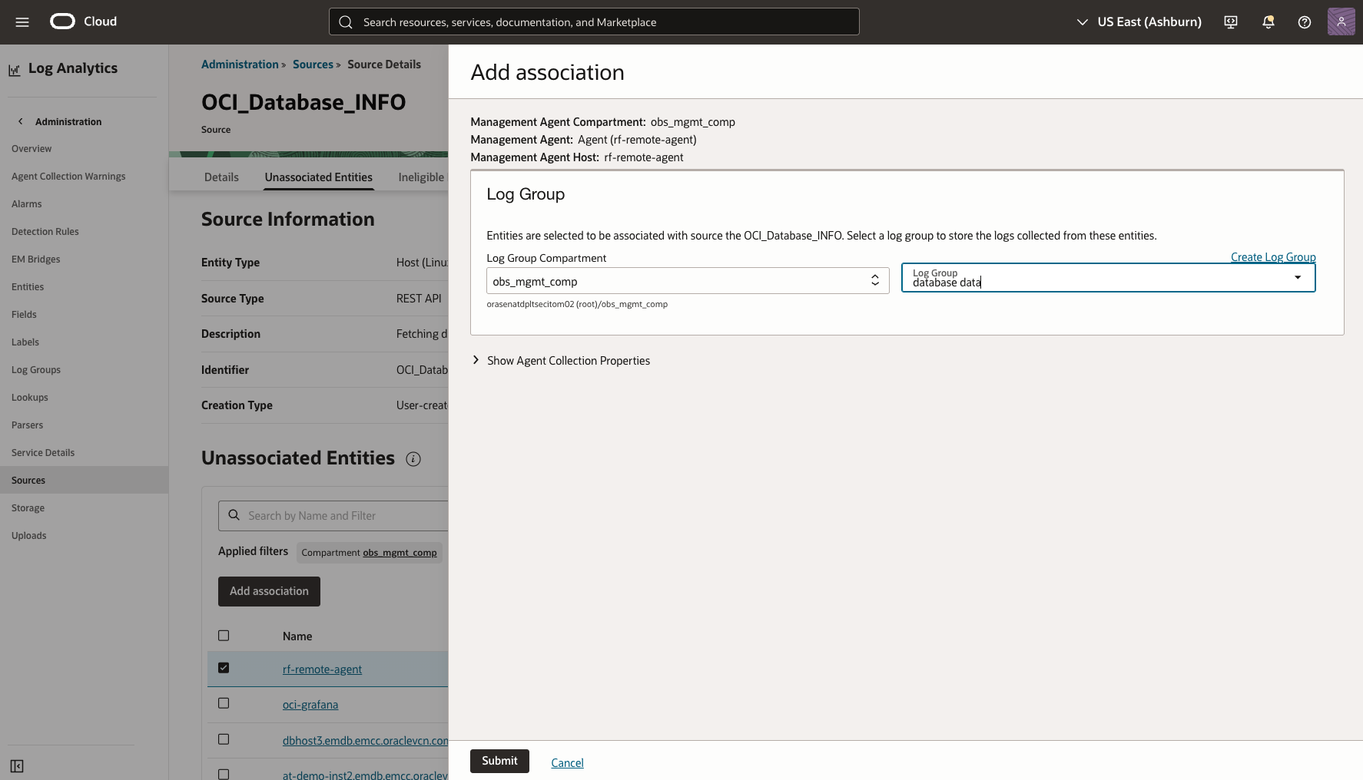Click the Log Analytics chart icon
This screenshot has height=780, width=1363.
(x=13, y=68)
